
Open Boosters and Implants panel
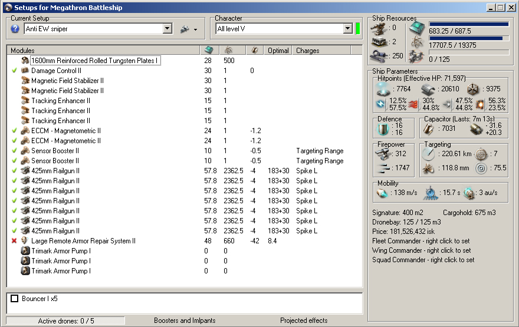point(185,321)
